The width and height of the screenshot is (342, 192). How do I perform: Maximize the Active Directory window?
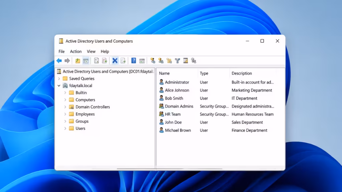[262, 41]
